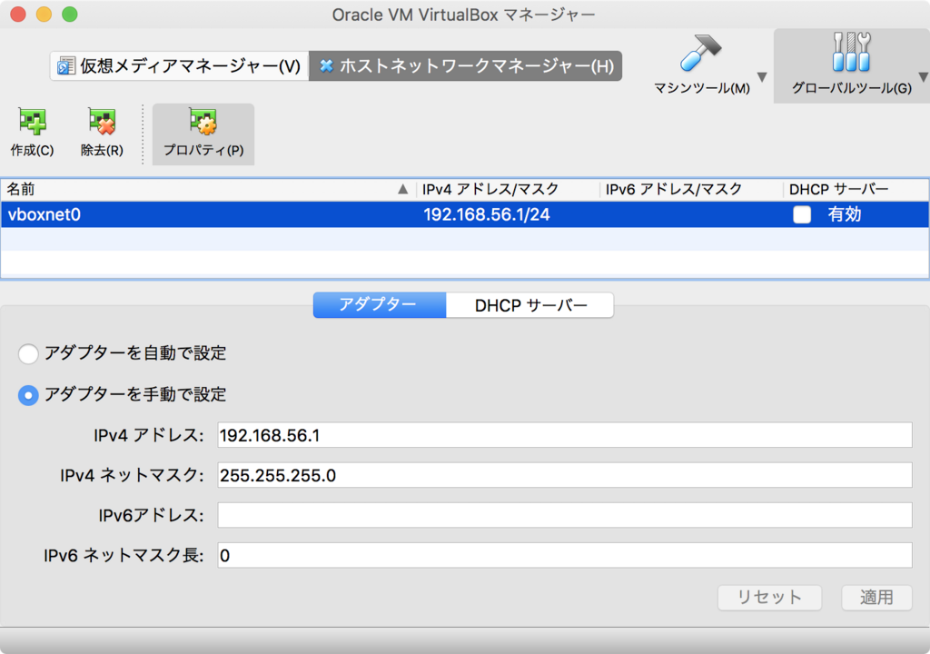Click the IPv6 netmask length field
This screenshot has height=654, width=930.
(x=565, y=555)
